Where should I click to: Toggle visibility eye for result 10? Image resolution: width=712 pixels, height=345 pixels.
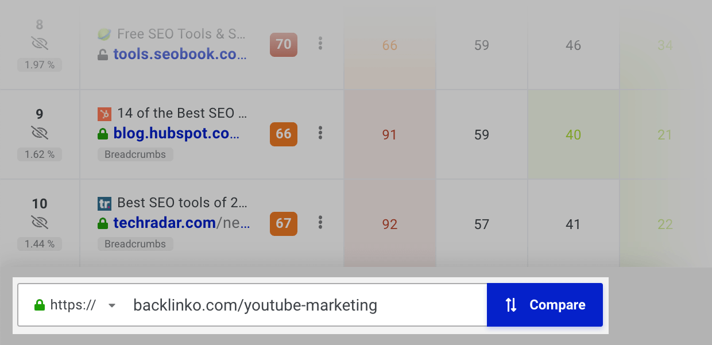pos(40,223)
